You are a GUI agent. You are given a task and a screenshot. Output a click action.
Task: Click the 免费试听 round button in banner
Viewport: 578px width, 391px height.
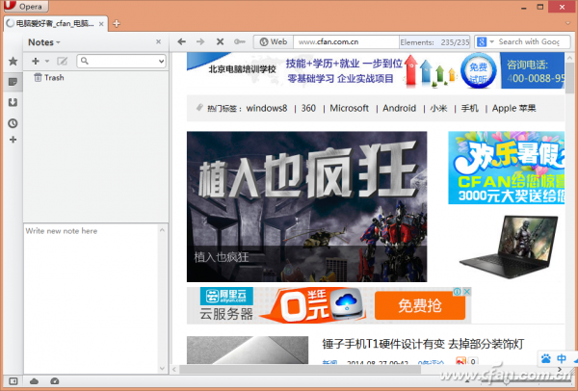tap(478, 70)
